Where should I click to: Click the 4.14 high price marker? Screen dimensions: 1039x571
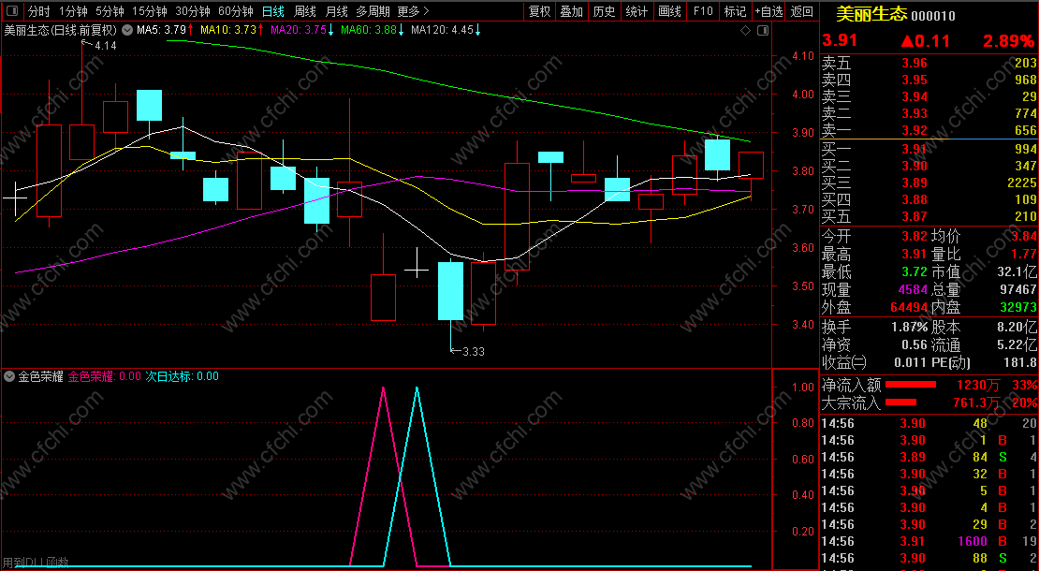pos(106,46)
